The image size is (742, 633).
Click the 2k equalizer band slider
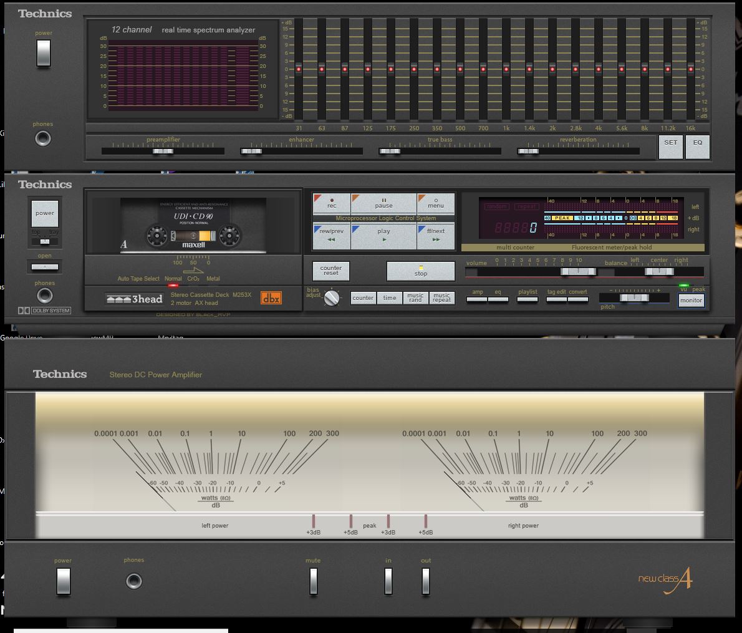552,69
